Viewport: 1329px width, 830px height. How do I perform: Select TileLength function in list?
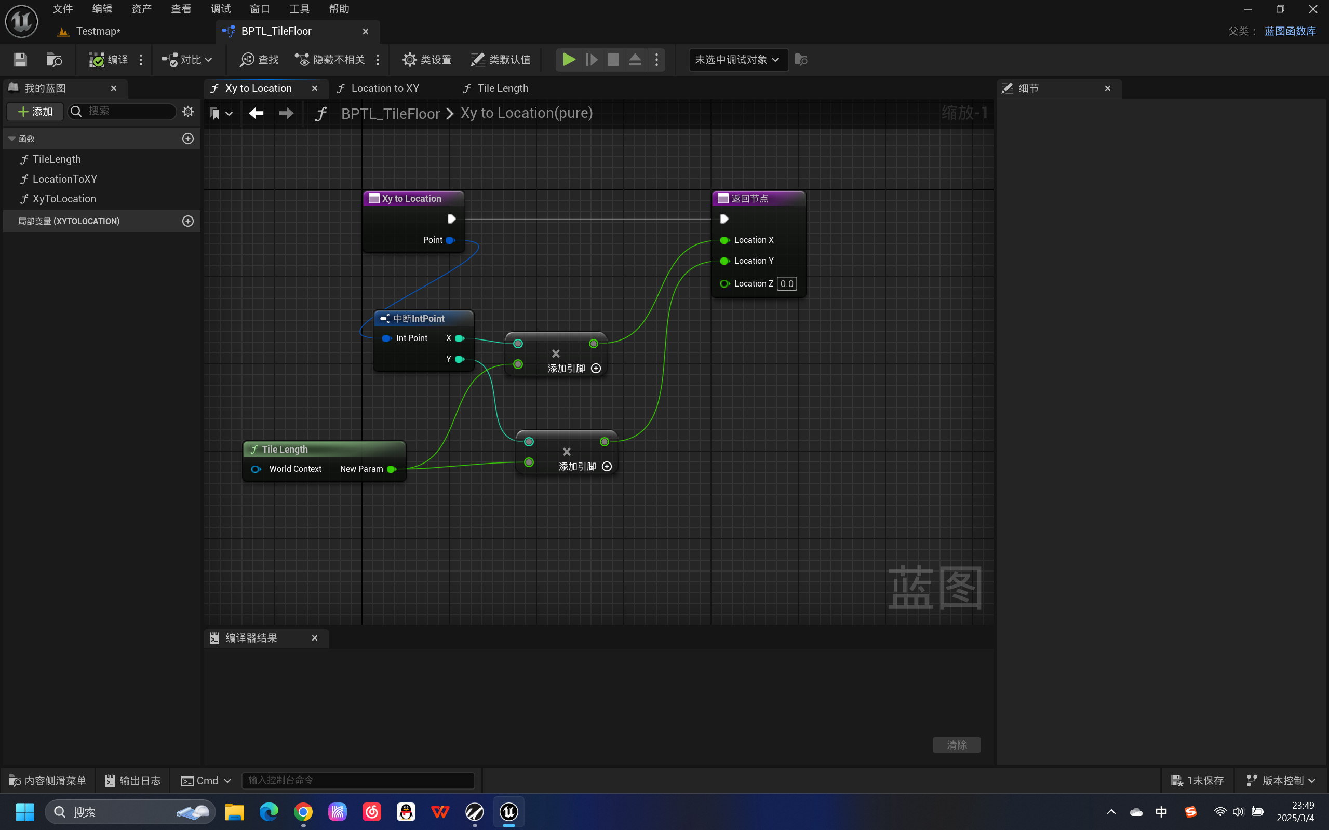(x=57, y=159)
